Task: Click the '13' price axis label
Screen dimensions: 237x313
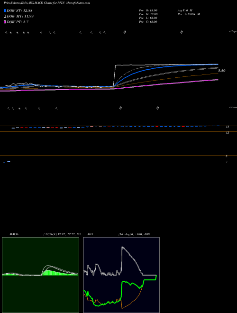Action: (x=228, y=127)
